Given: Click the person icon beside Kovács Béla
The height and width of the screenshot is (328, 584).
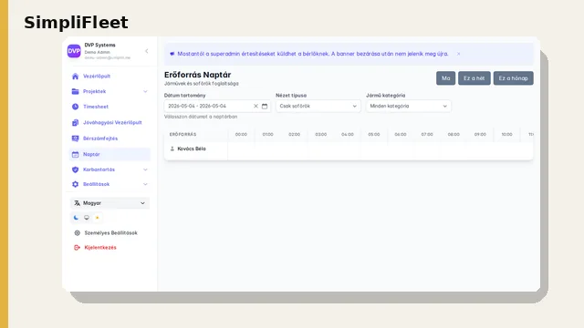Looking at the screenshot, I should (172, 149).
